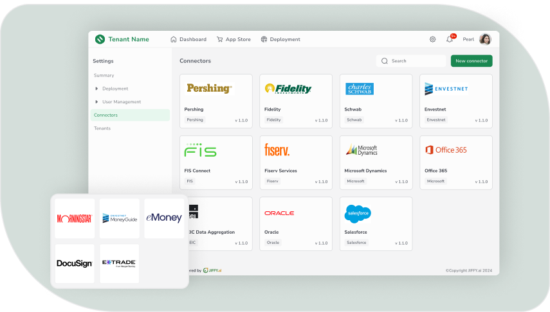Click Pearl's profile avatar

pos(485,39)
